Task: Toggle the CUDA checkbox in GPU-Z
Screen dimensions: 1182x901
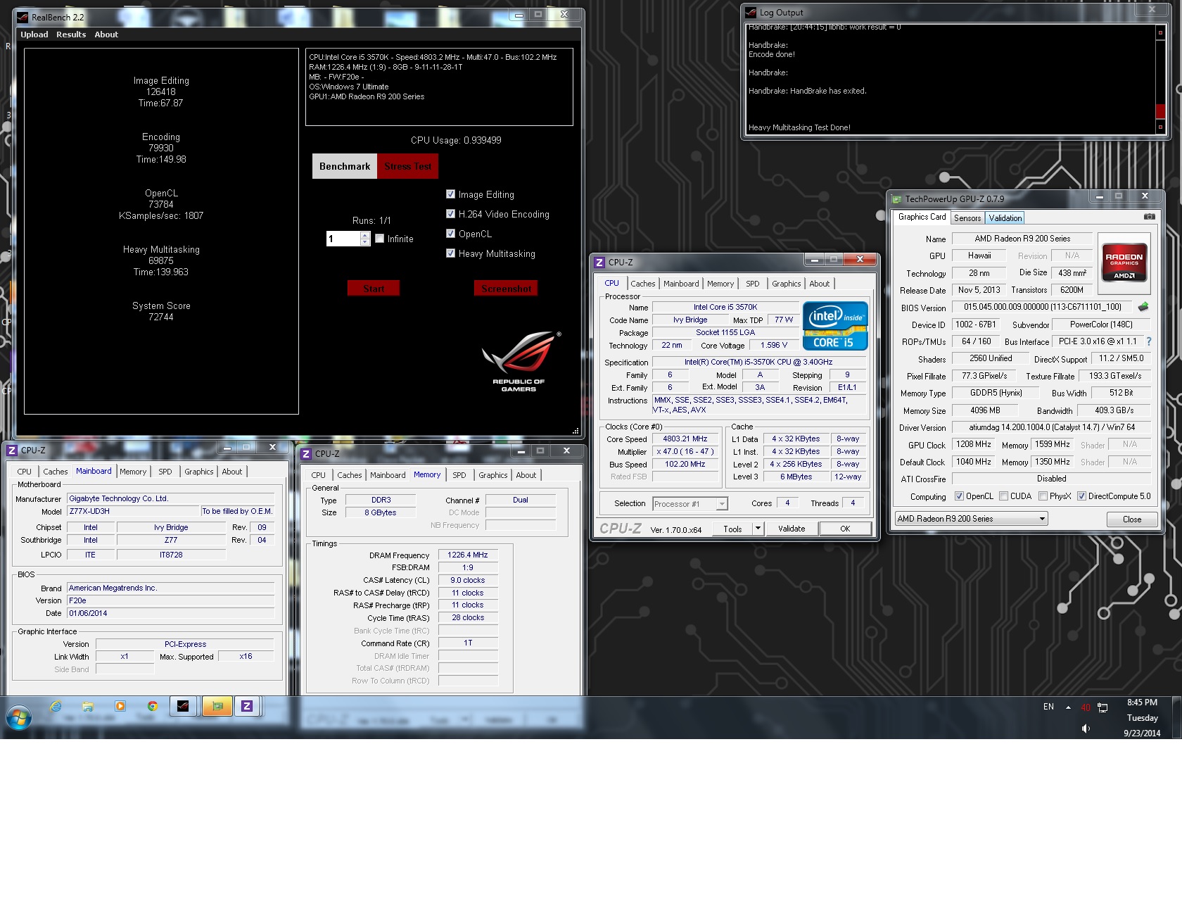Action: tap(1003, 496)
